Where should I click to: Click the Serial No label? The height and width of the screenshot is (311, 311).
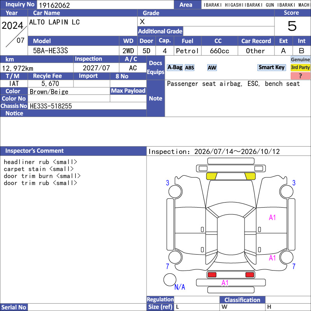tap(14, 307)
